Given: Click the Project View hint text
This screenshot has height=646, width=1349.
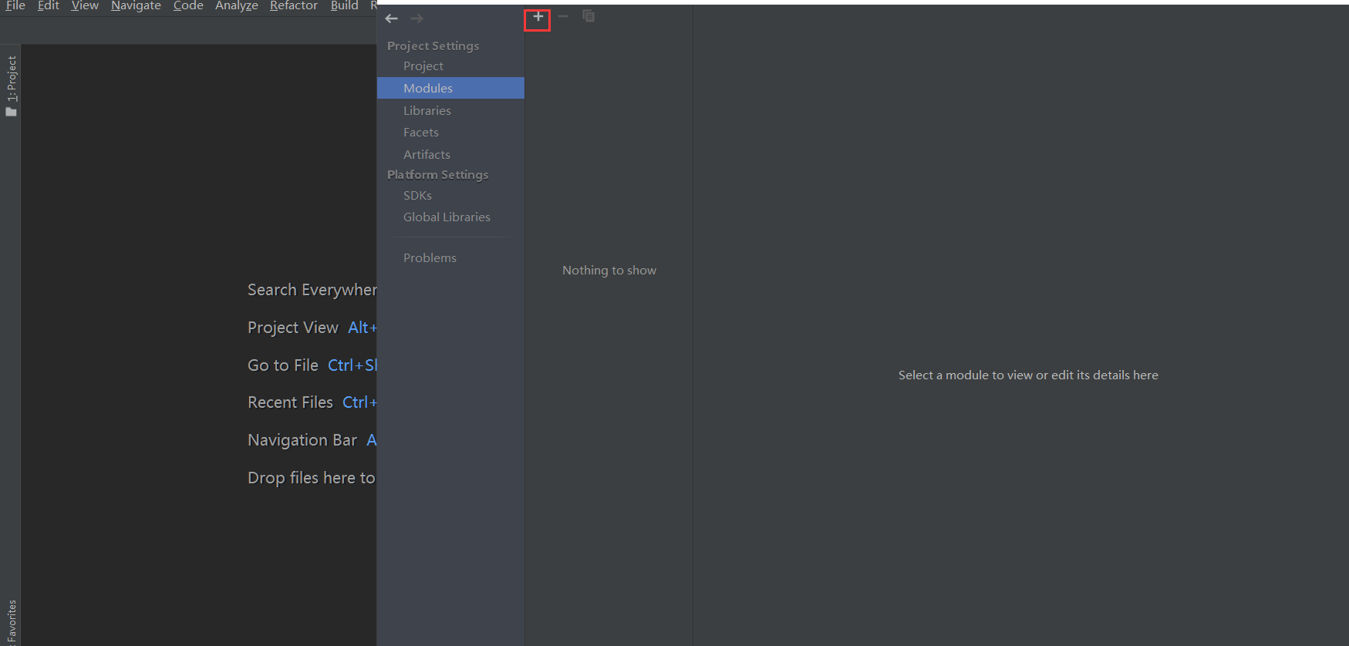Looking at the screenshot, I should pyautogui.click(x=293, y=328).
